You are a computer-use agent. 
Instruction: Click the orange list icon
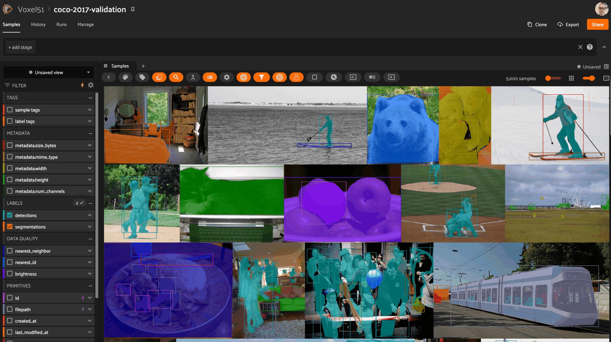point(210,77)
